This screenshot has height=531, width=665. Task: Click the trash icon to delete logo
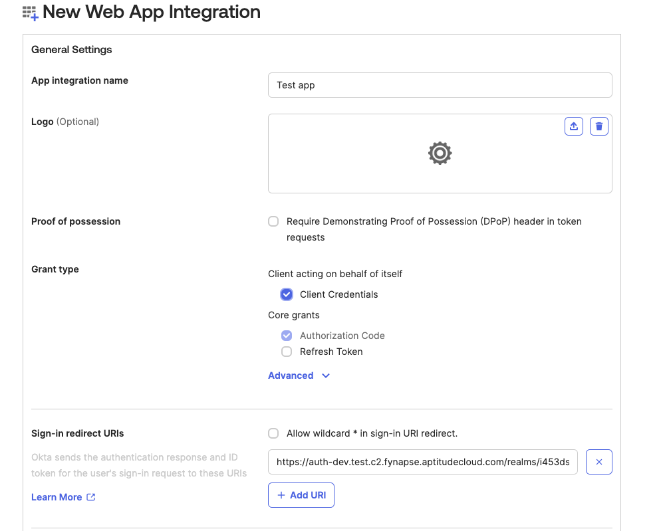click(598, 126)
